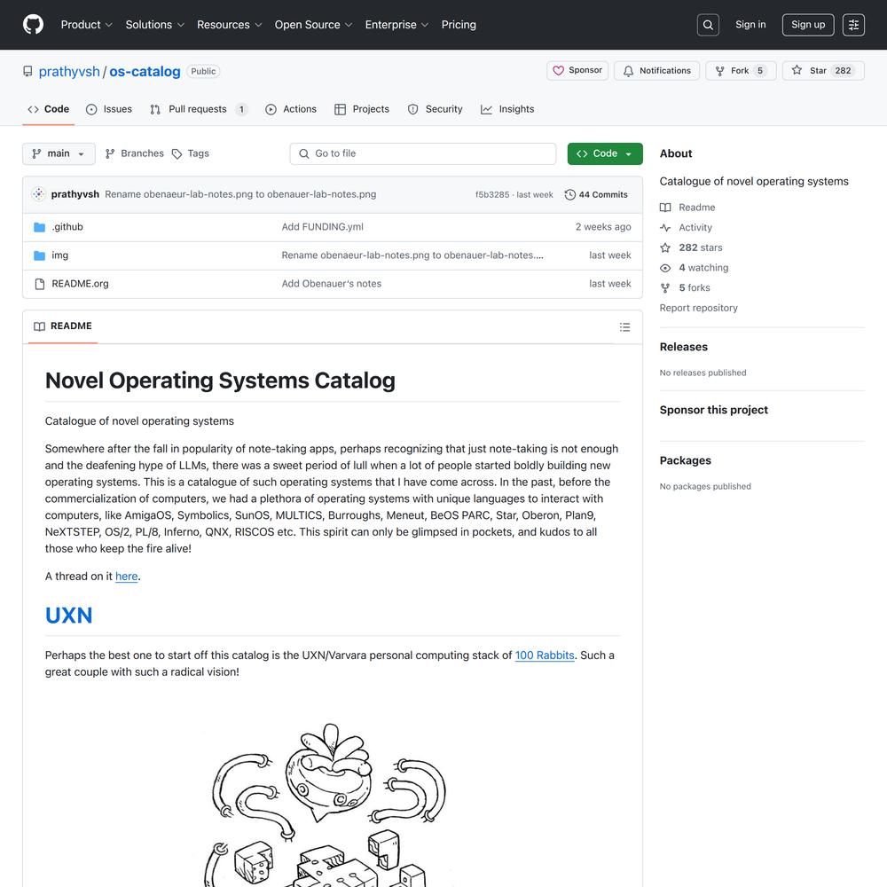The image size is (887, 887).
Task: Open the 100 Rabbits link
Action: (x=545, y=655)
